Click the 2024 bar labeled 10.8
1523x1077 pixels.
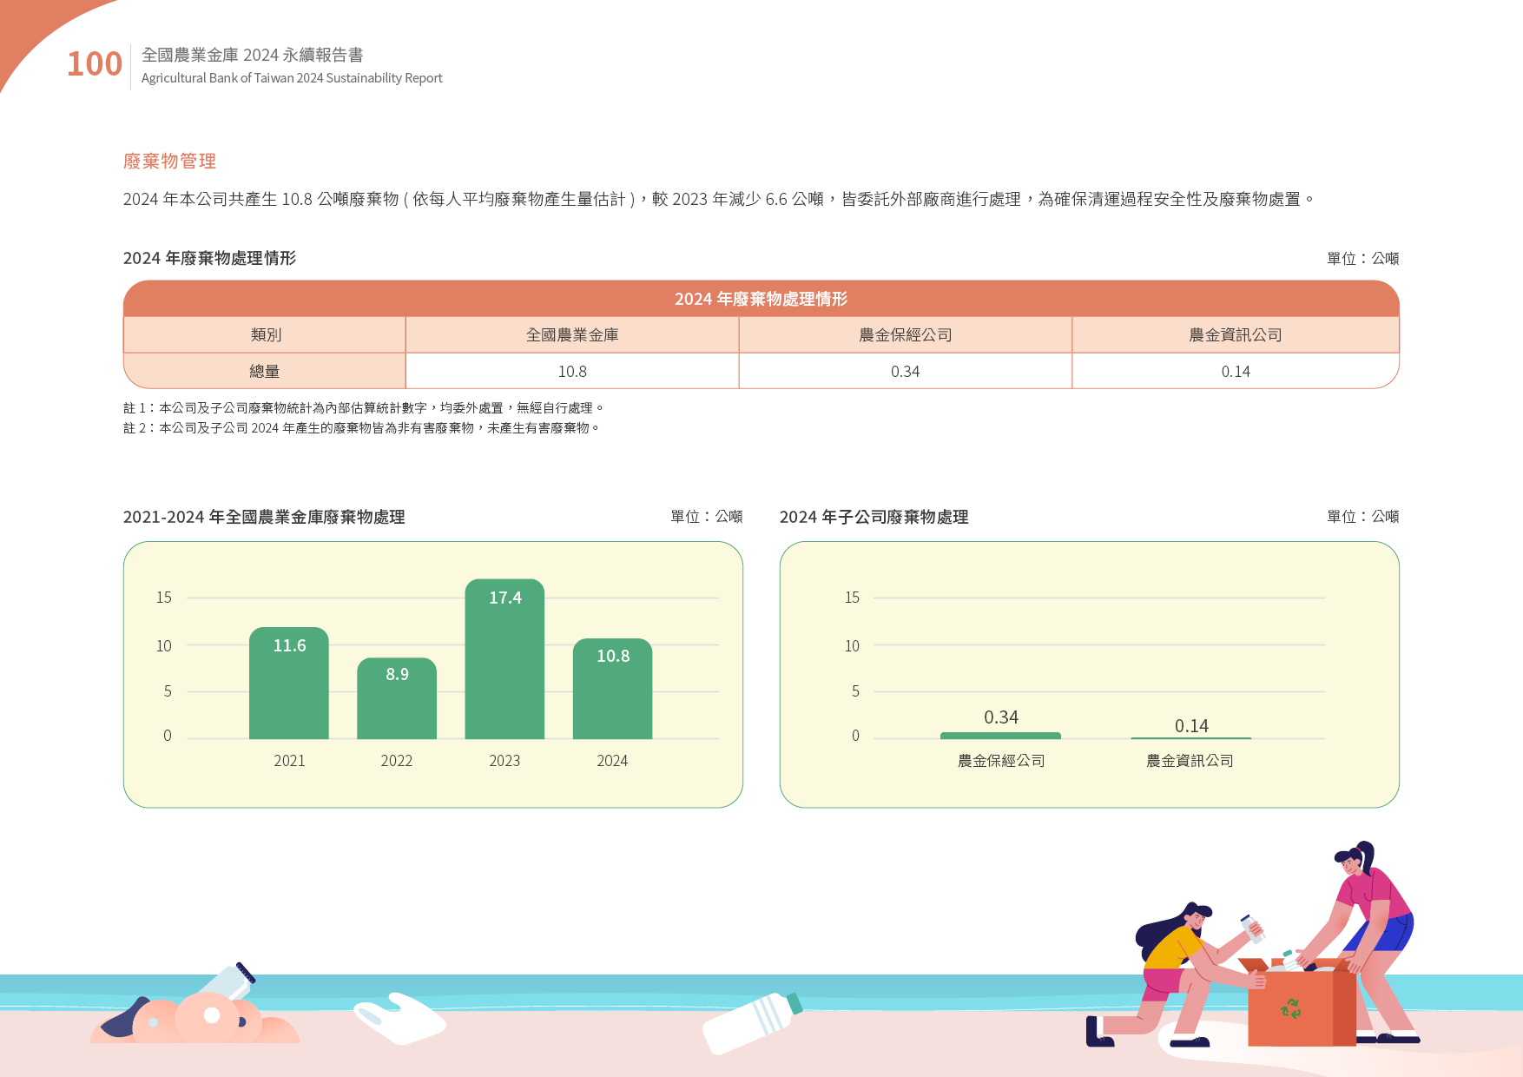(x=613, y=689)
